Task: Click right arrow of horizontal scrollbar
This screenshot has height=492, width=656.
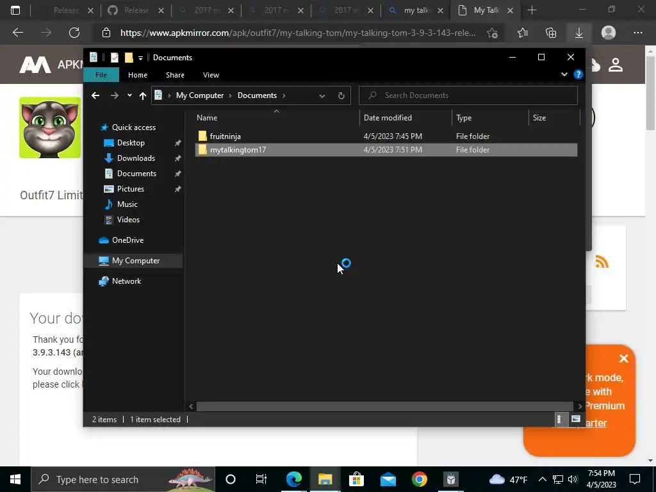Action: [x=580, y=406]
